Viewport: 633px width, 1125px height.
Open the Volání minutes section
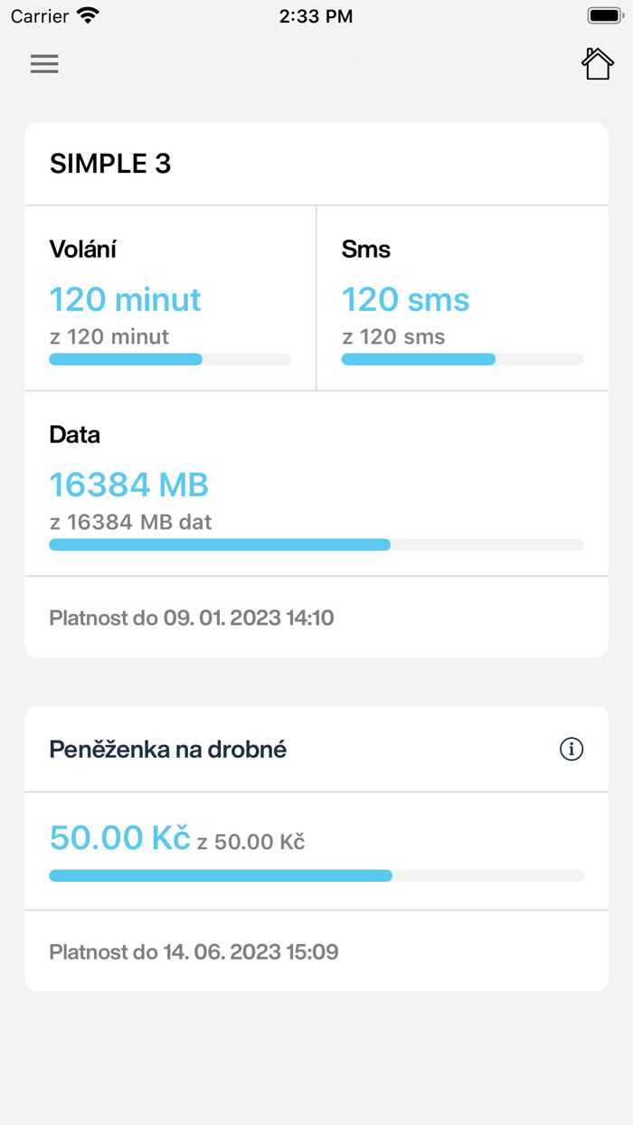170,298
